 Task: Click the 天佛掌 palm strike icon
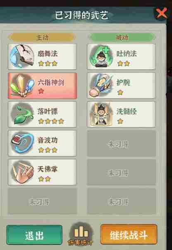pos(23,172)
